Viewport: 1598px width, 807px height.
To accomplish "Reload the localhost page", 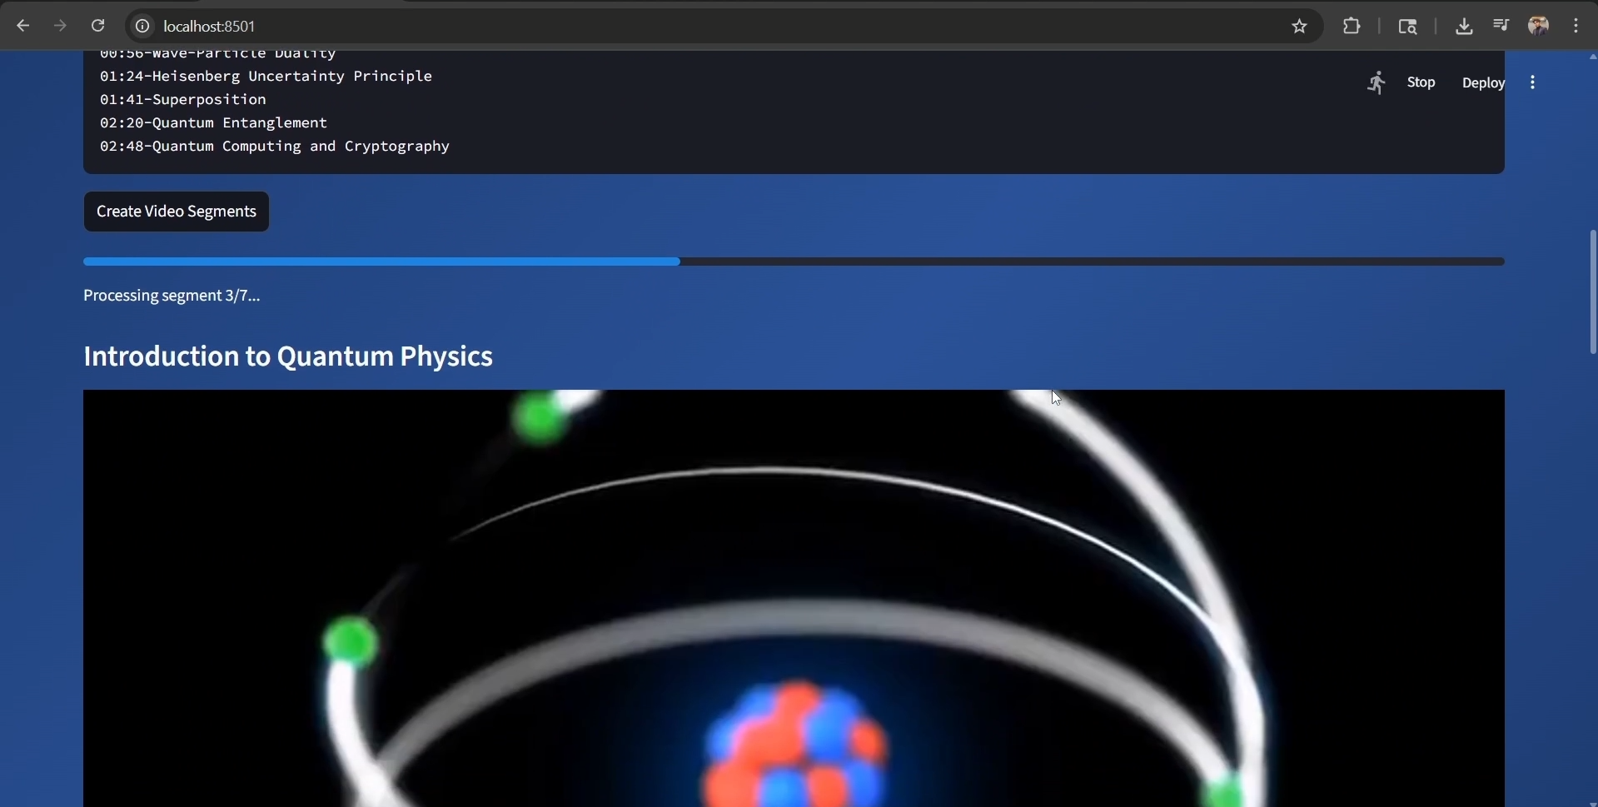I will pos(98,27).
